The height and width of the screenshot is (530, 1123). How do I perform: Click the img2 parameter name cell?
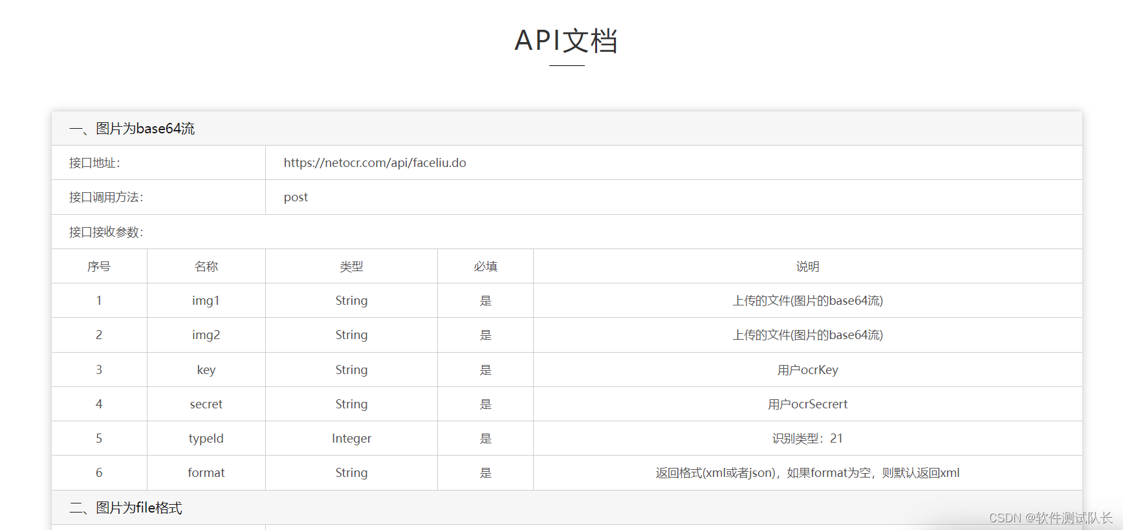point(206,335)
